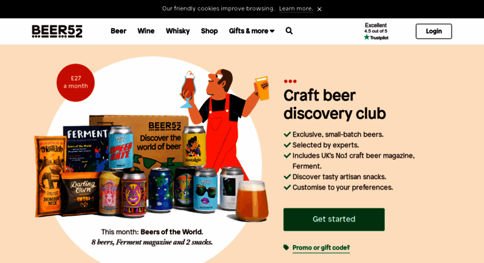Expand the Gifts & more dropdown arrow
The image size is (484, 263).
[x=272, y=31]
